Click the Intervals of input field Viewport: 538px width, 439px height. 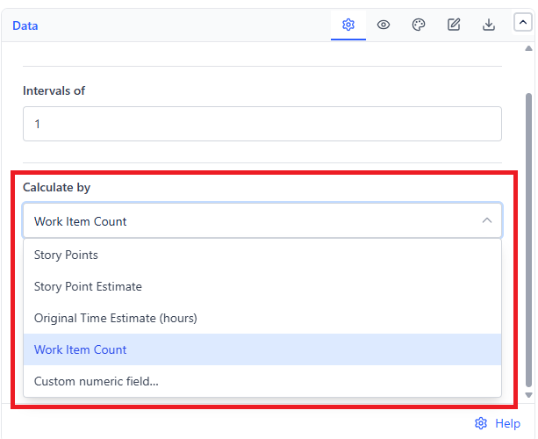[x=262, y=124]
